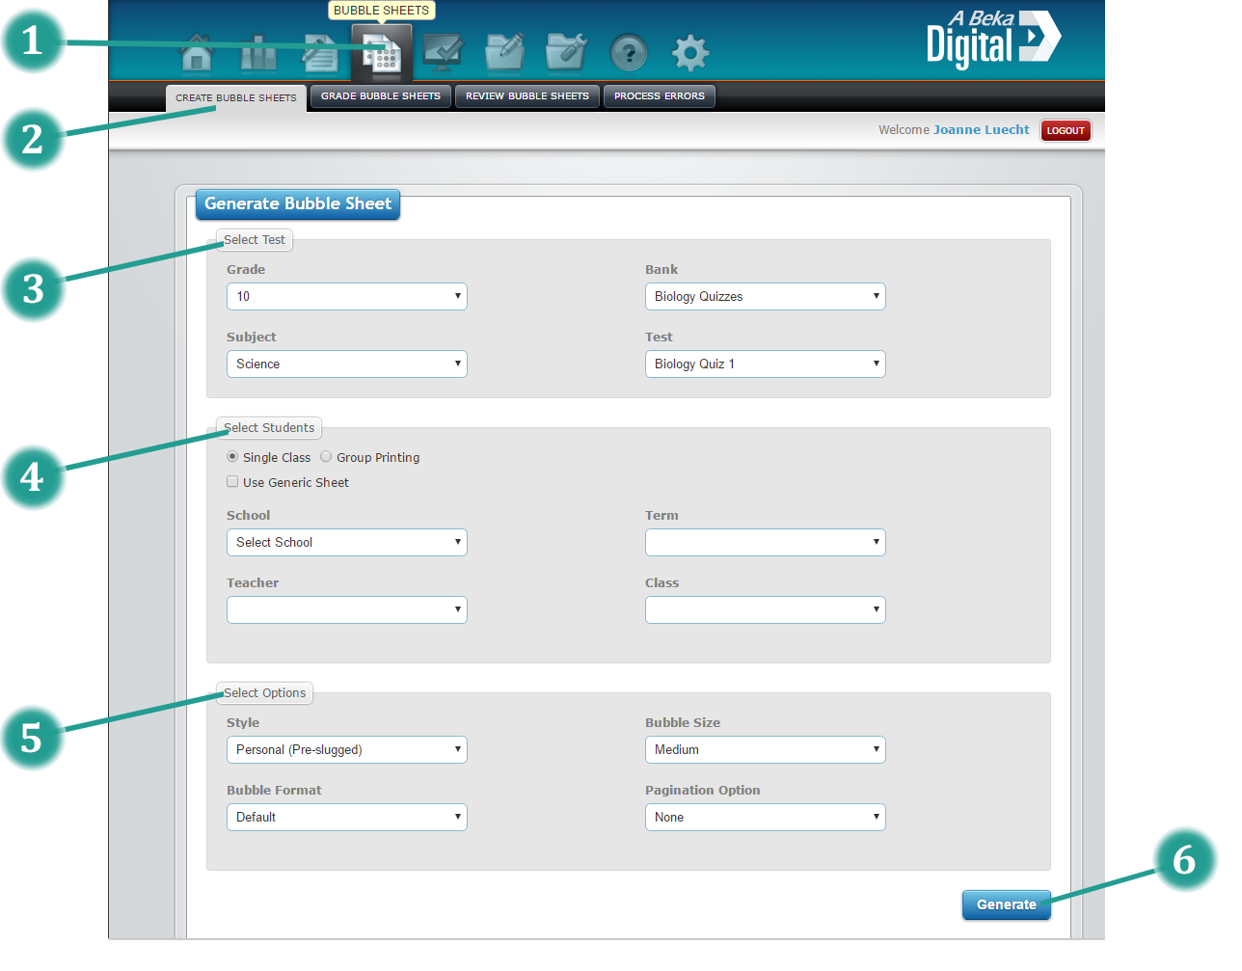Open the Bubble Sheets icon
Screen dimensions: 1242x971
pyautogui.click(x=382, y=54)
